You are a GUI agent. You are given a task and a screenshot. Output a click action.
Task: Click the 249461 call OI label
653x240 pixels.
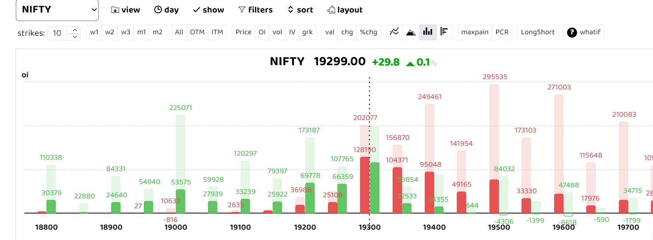coord(430,97)
